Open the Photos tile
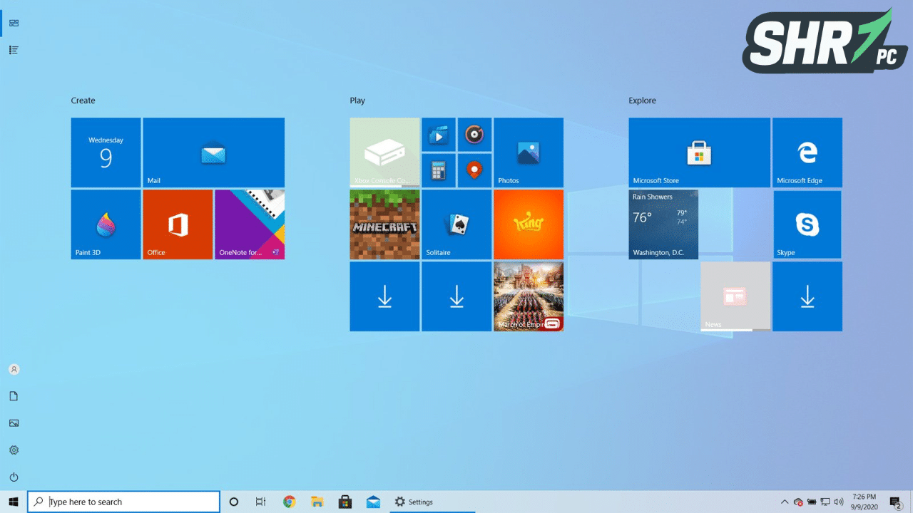 (x=529, y=152)
